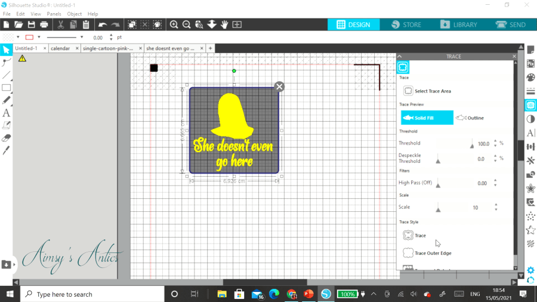This screenshot has height=302, width=537.
Task: Close the Trace panel
Action: (514, 56)
